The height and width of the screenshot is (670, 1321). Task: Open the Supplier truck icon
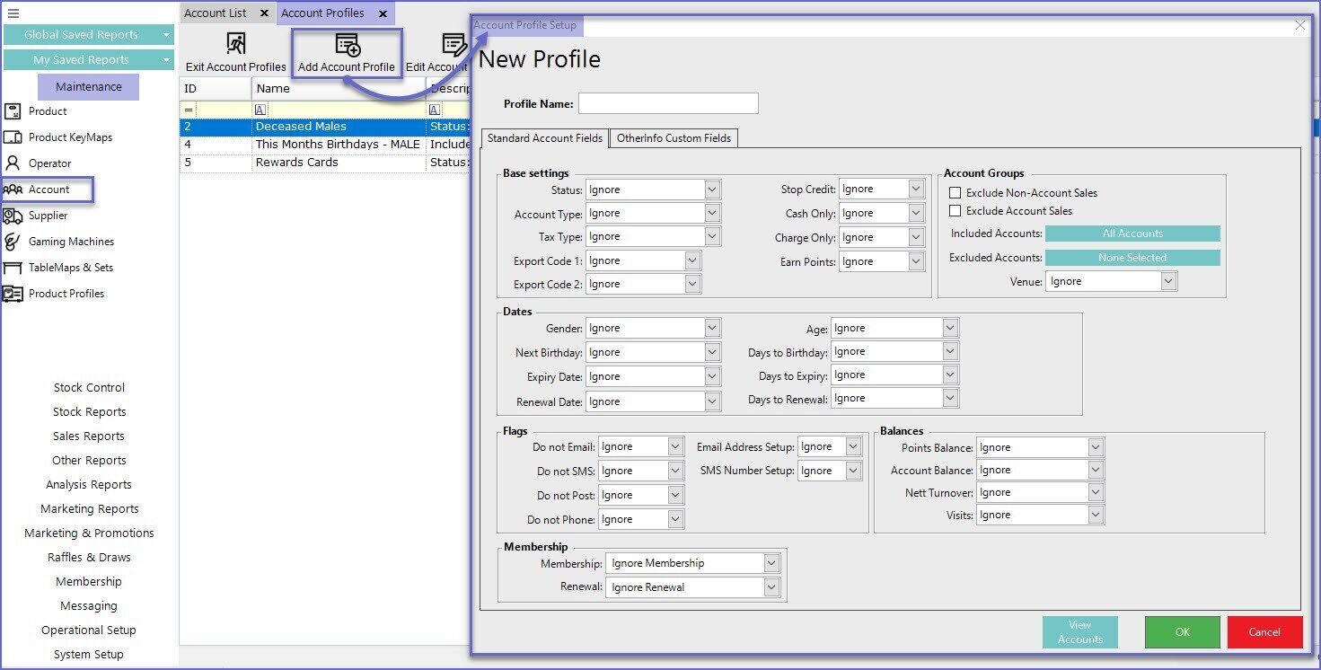(x=13, y=216)
